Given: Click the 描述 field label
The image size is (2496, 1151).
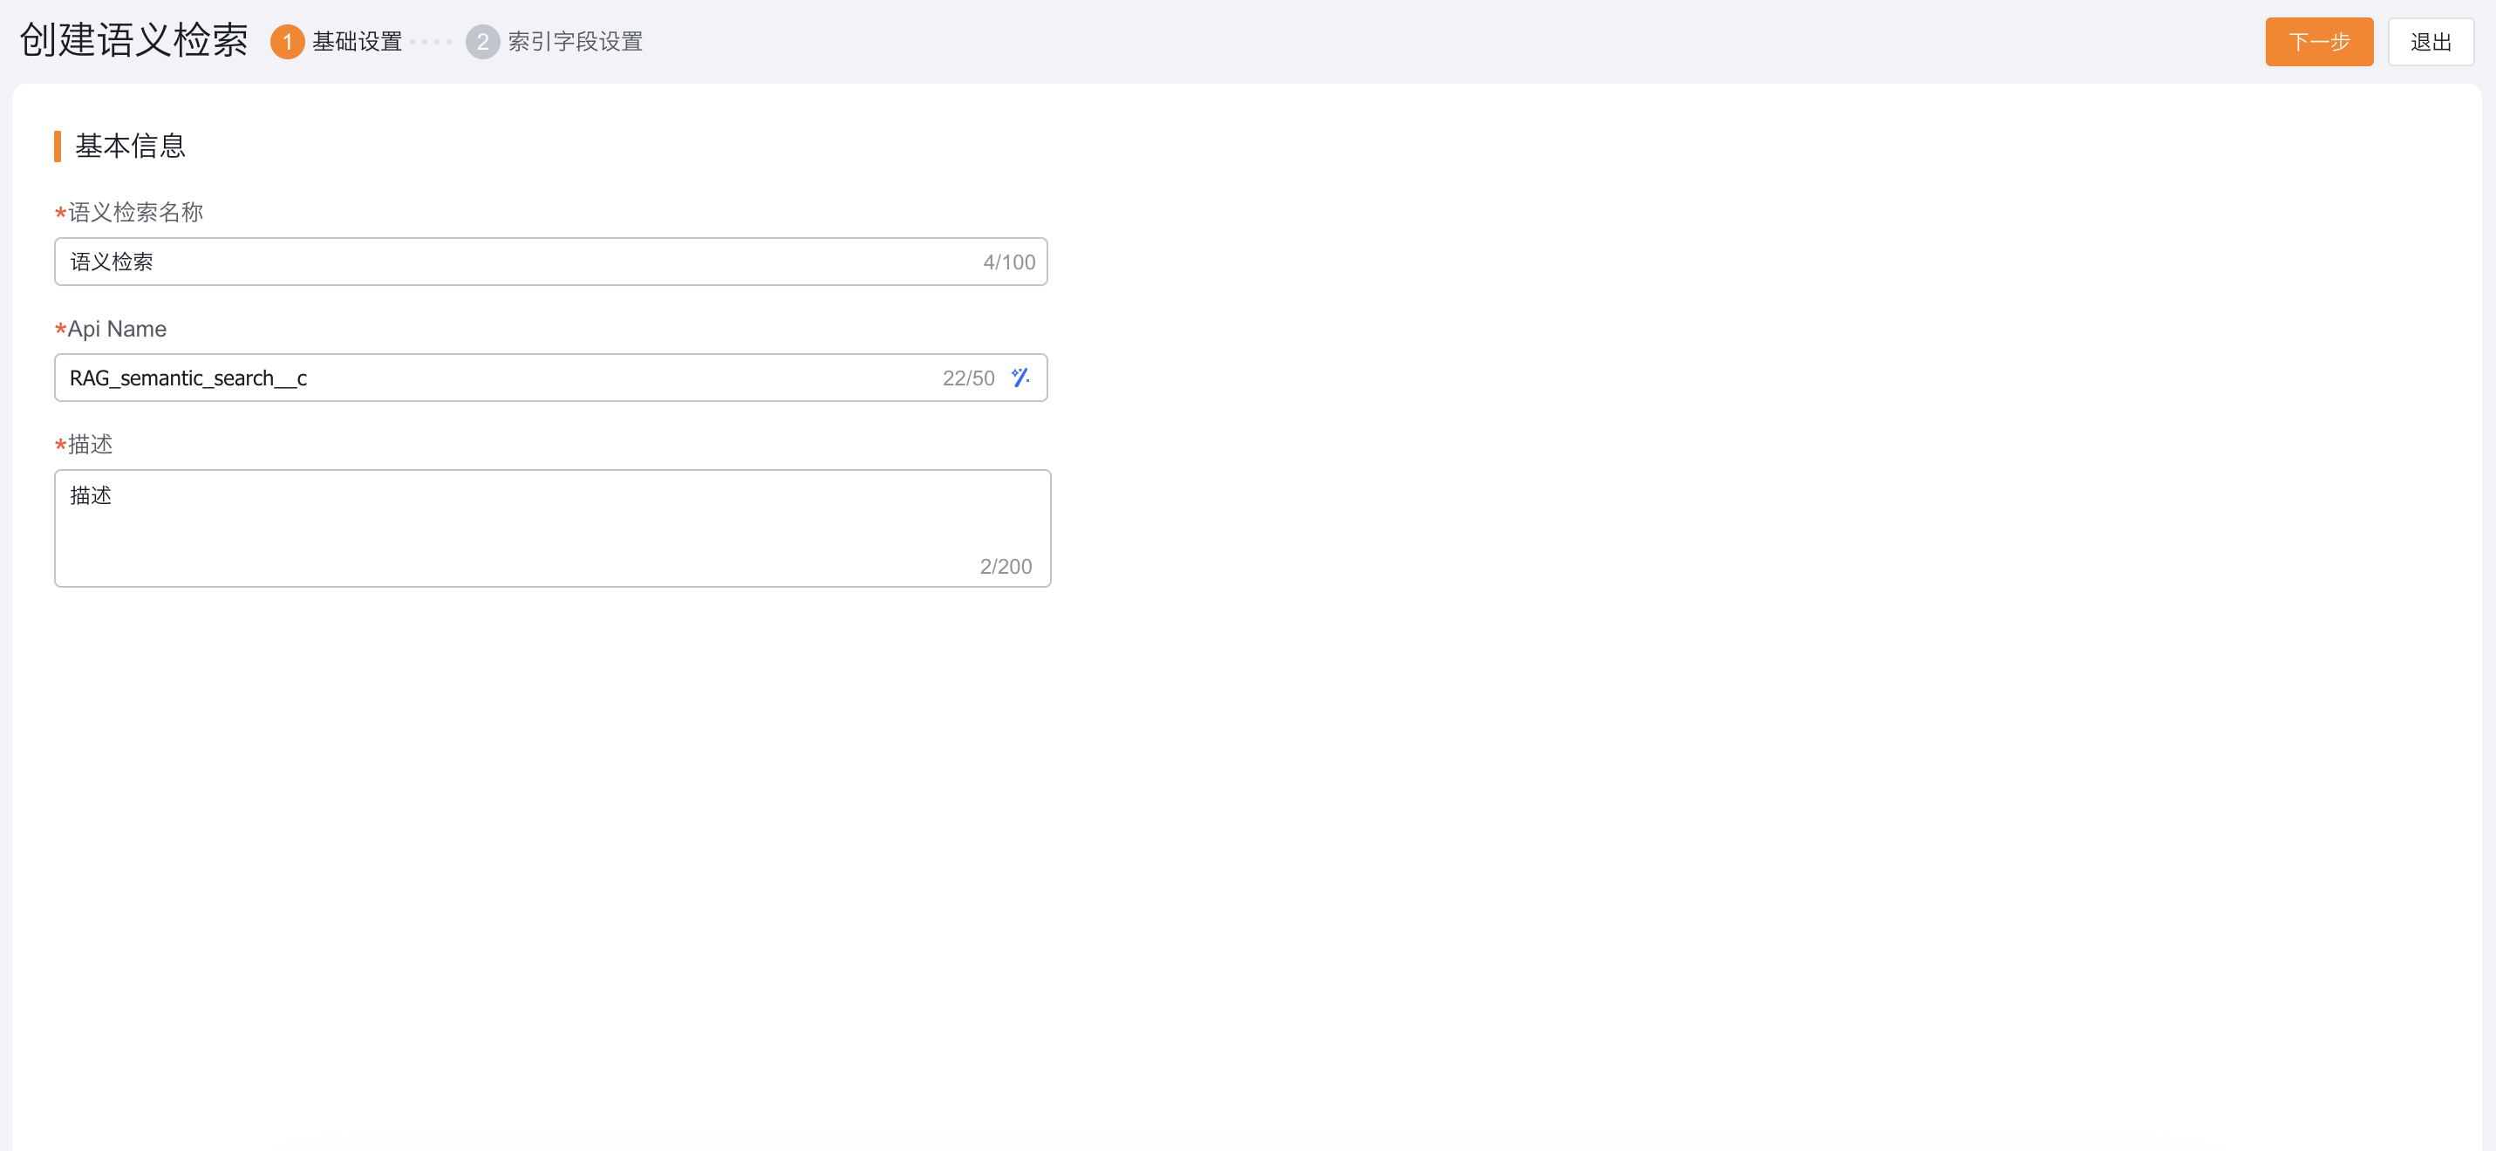Looking at the screenshot, I should tap(90, 445).
